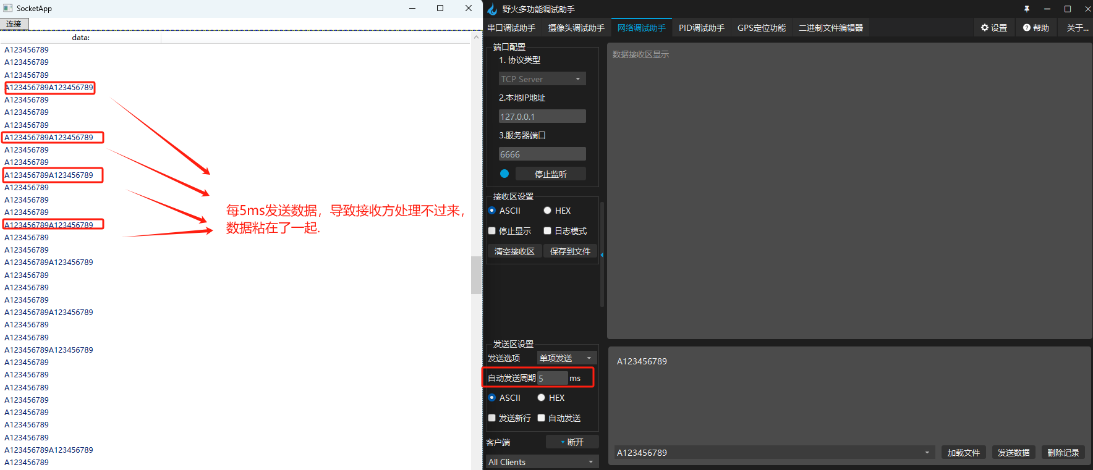Screen dimensions: 1093x470
Task: Click the scroll-up arrow in SocketApp list
Action: [x=476, y=37]
